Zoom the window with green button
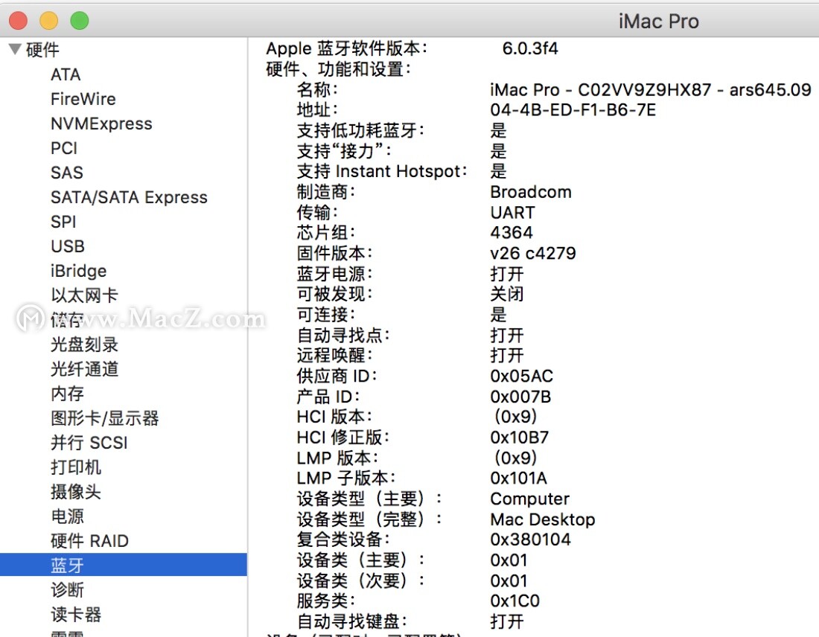 point(80,21)
